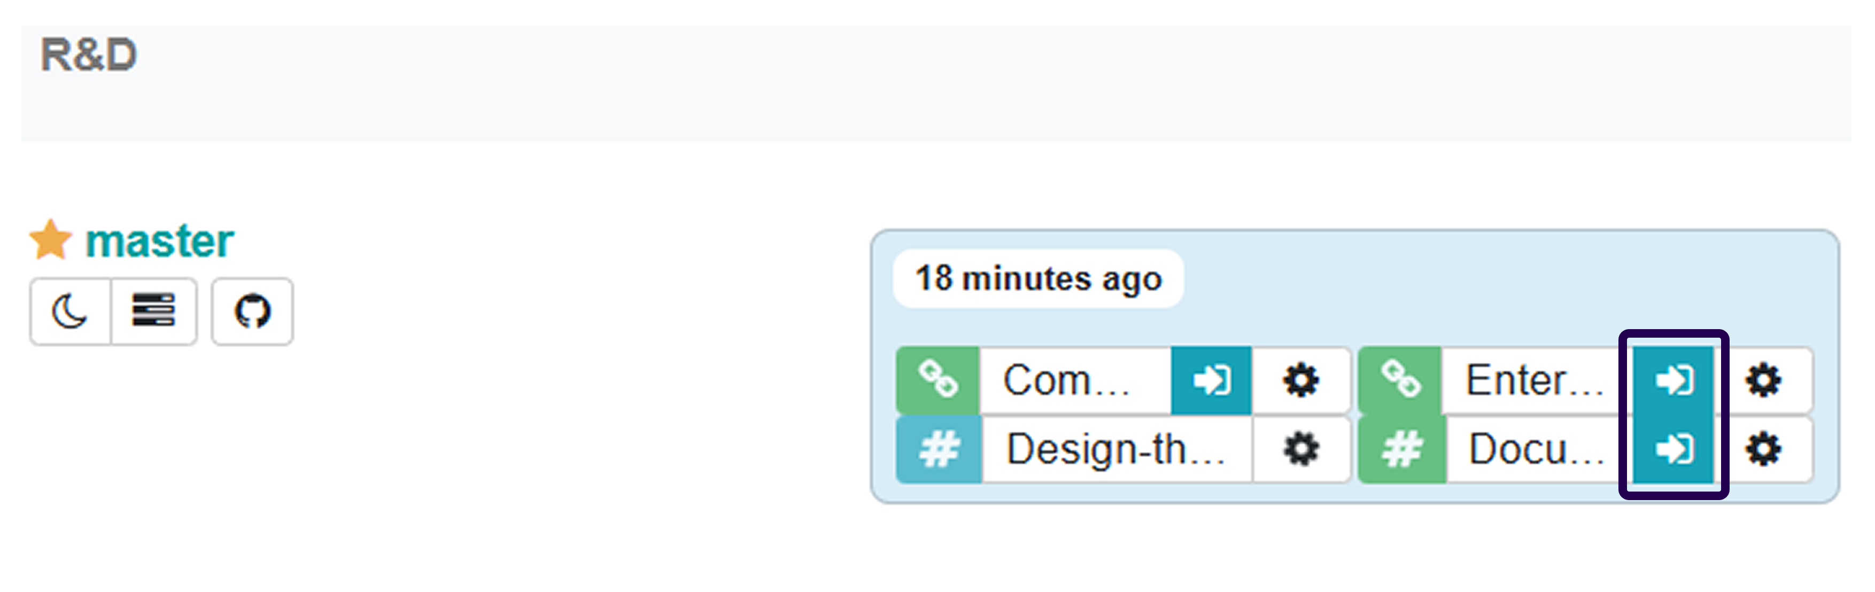Image resolution: width=1875 pixels, height=592 pixels.
Task: Select the Com… item label
Action: click(x=1075, y=380)
